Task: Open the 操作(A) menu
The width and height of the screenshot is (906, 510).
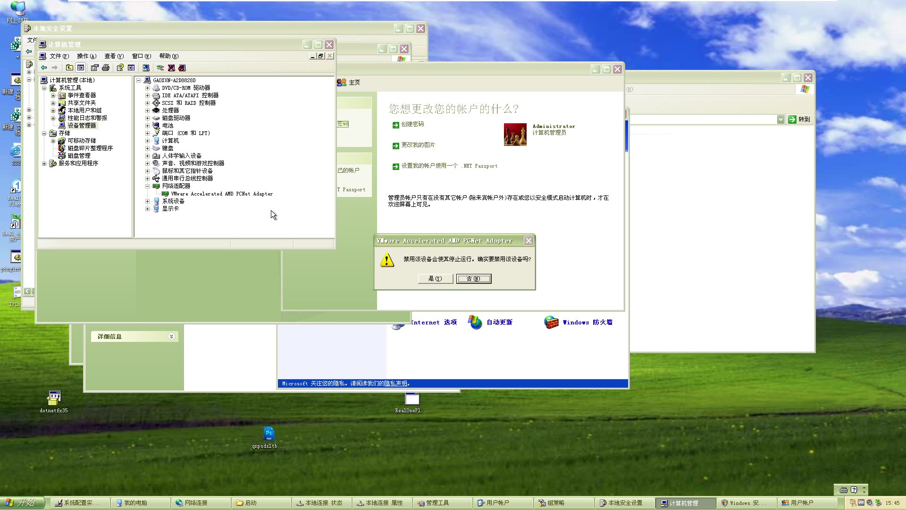Action: [x=86, y=56]
